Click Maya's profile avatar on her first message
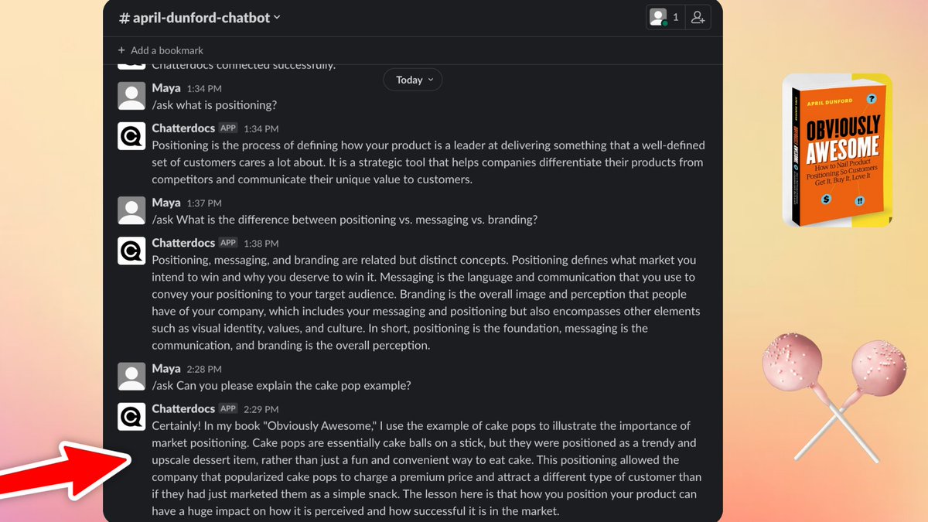 point(131,96)
